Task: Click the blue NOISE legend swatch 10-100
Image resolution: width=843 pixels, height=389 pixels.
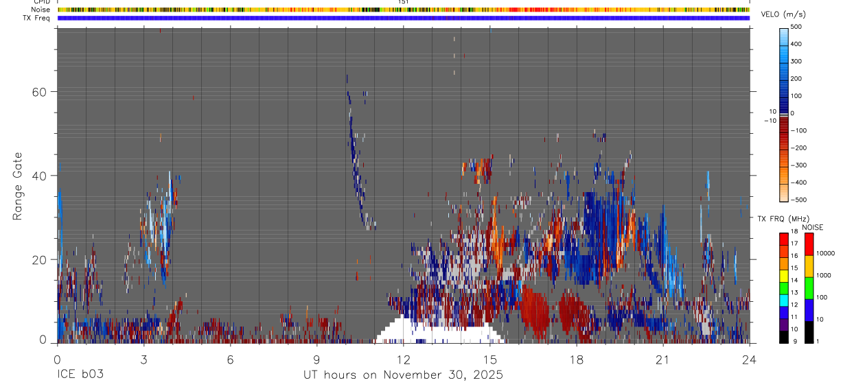Action: click(x=809, y=309)
